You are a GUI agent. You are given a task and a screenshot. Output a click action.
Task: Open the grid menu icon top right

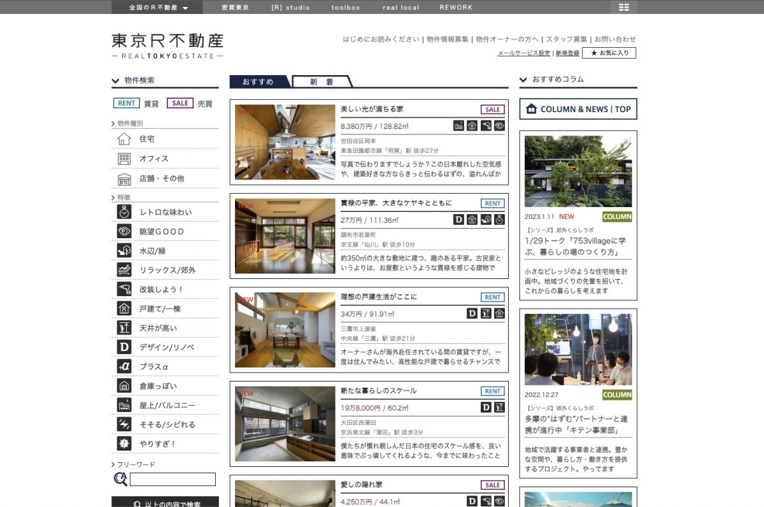pyautogui.click(x=623, y=7)
